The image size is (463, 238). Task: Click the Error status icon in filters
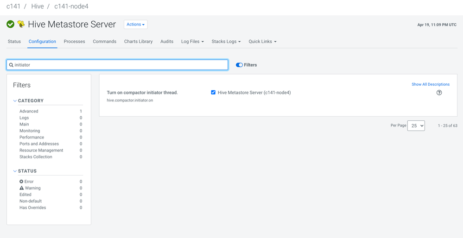pyautogui.click(x=21, y=182)
